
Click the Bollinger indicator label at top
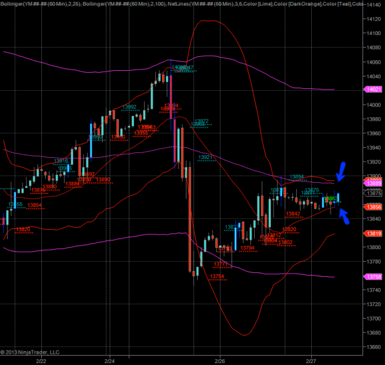(25, 4)
